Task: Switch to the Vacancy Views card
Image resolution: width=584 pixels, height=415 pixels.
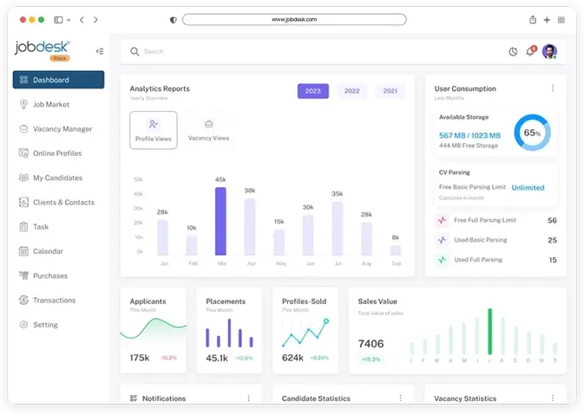Action: pos(208,130)
